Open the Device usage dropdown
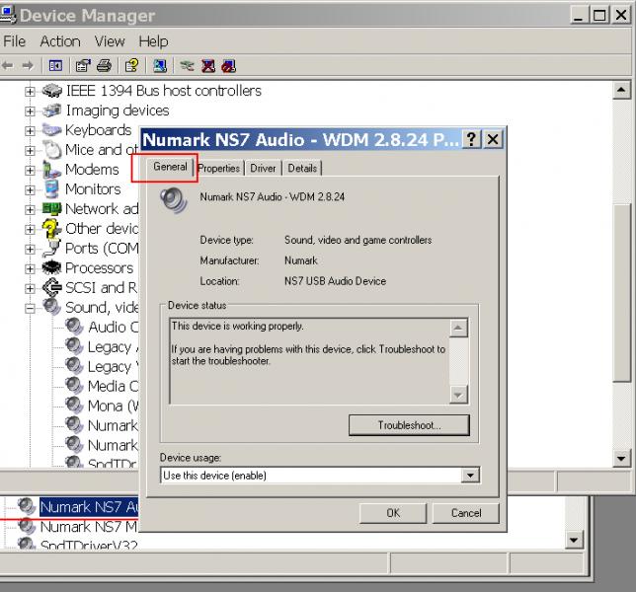 pyautogui.click(x=470, y=476)
